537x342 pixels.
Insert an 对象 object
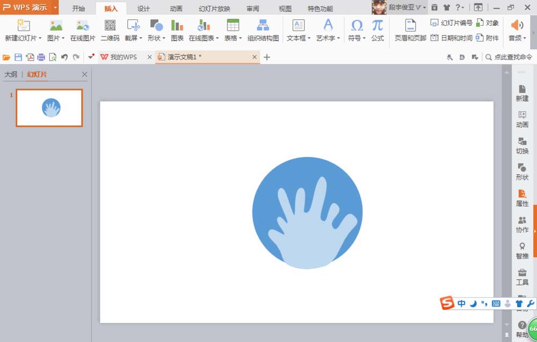click(488, 23)
